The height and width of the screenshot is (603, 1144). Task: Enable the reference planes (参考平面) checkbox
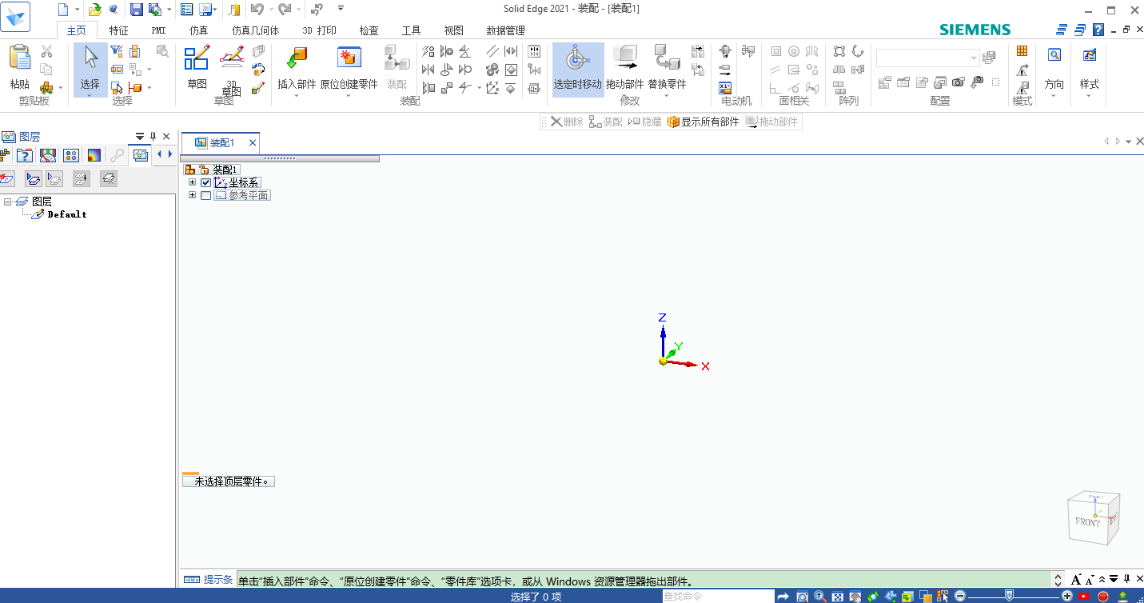[x=206, y=196]
